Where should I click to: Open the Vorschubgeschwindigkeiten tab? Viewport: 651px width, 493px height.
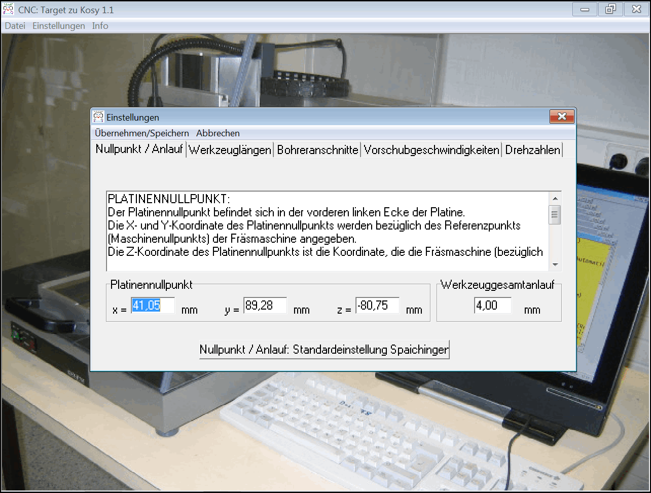(x=431, y=150)
